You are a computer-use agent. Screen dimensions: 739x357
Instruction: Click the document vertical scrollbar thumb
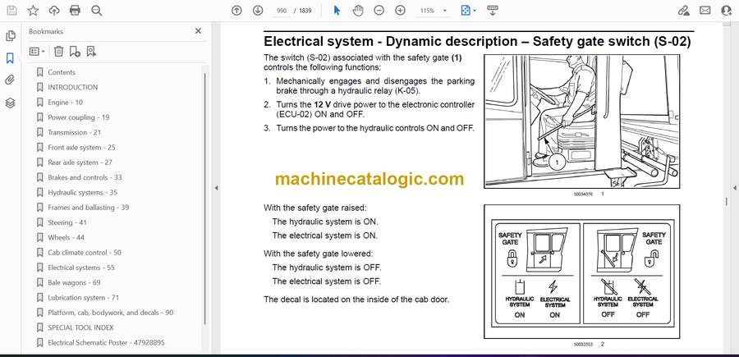[726, 202]
